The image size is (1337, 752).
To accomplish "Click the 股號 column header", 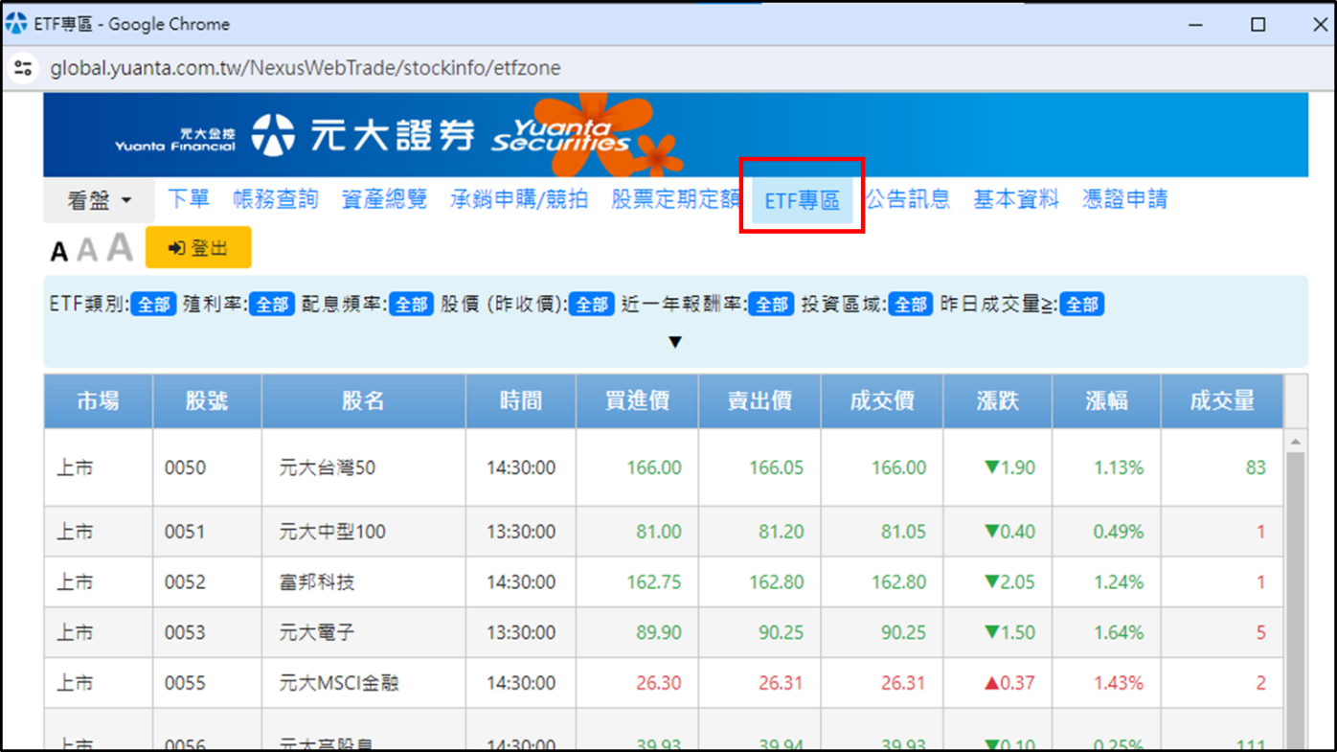I will pyautogui.click(x=207, y=401).
